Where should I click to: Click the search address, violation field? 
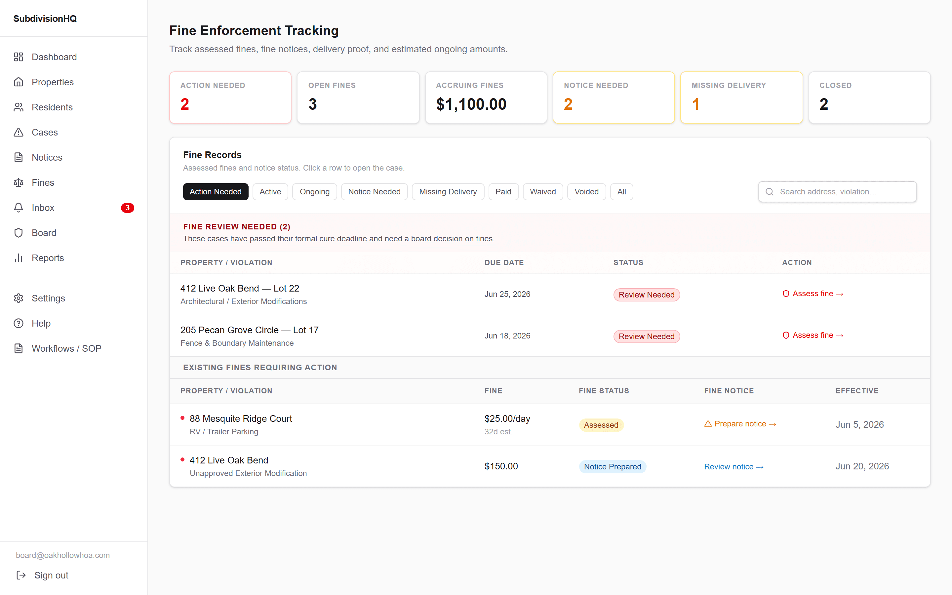[837, 192]
